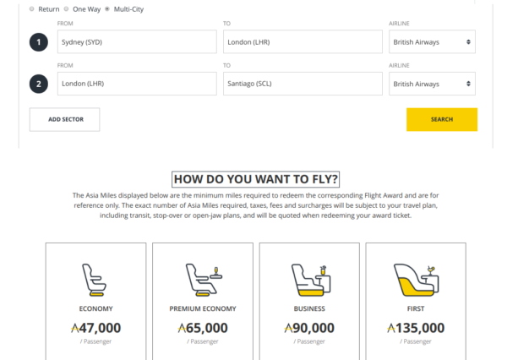The image size is (507, 360).
Task: Select the Return trip radio button
Action: click(x=32, y=8)
